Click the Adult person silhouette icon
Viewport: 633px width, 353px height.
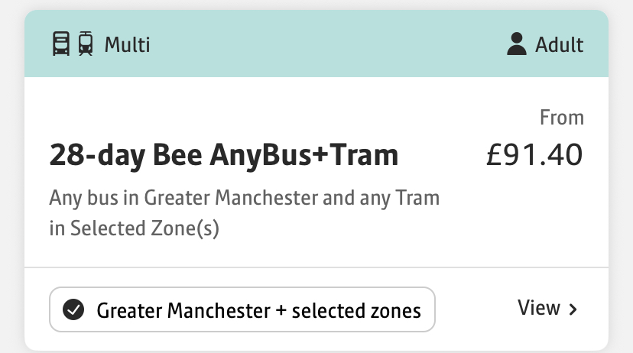click(x=517, y=44)
